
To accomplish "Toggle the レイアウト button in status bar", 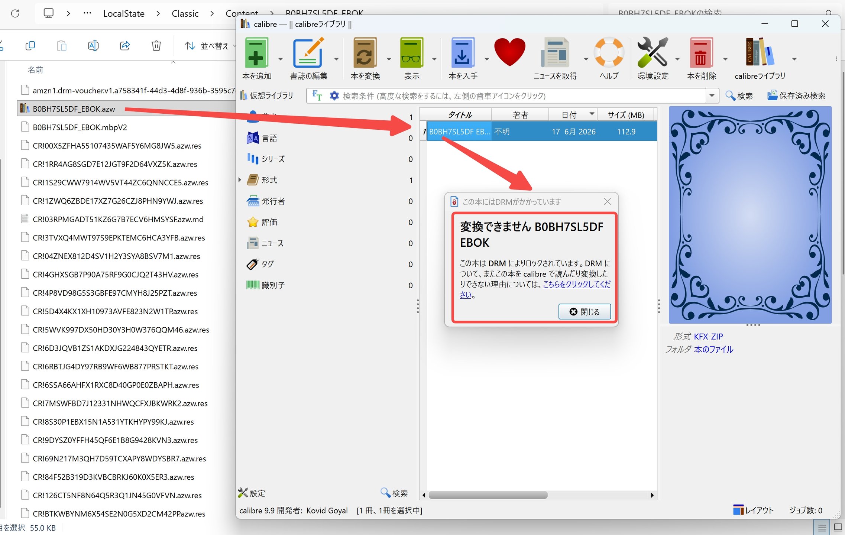I will pos(753,510).
